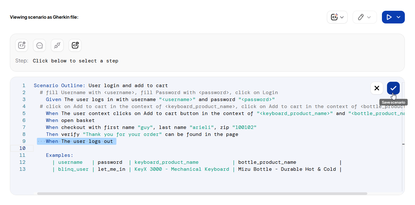Click the 'Examples:' keyword line
Image resolution: width=415 pixels, height=205 pixels.
coord(59,155)
